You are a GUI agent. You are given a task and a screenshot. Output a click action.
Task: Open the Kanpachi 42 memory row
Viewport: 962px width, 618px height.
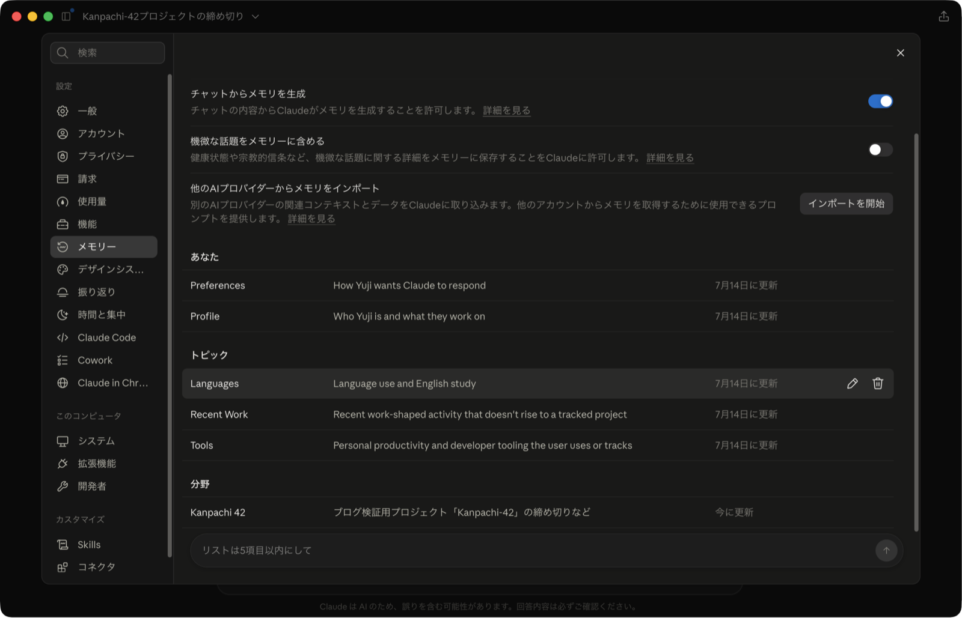click(538, 512)
